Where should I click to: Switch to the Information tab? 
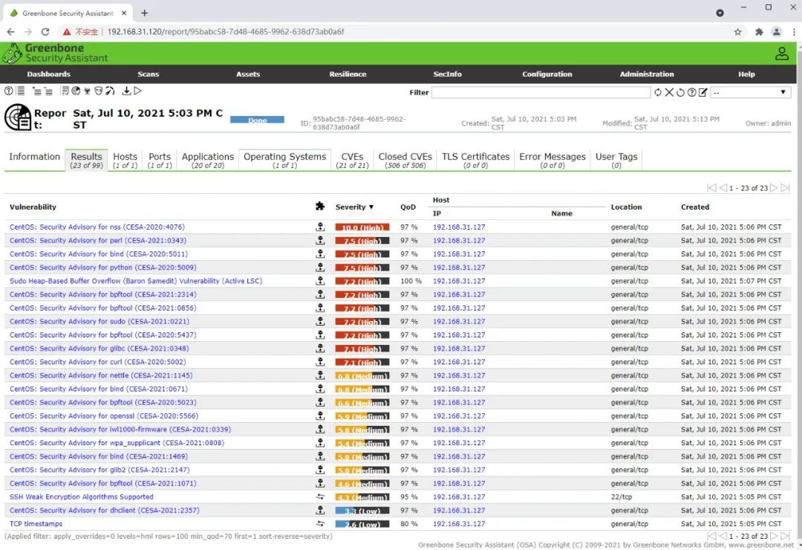(34, 157)
